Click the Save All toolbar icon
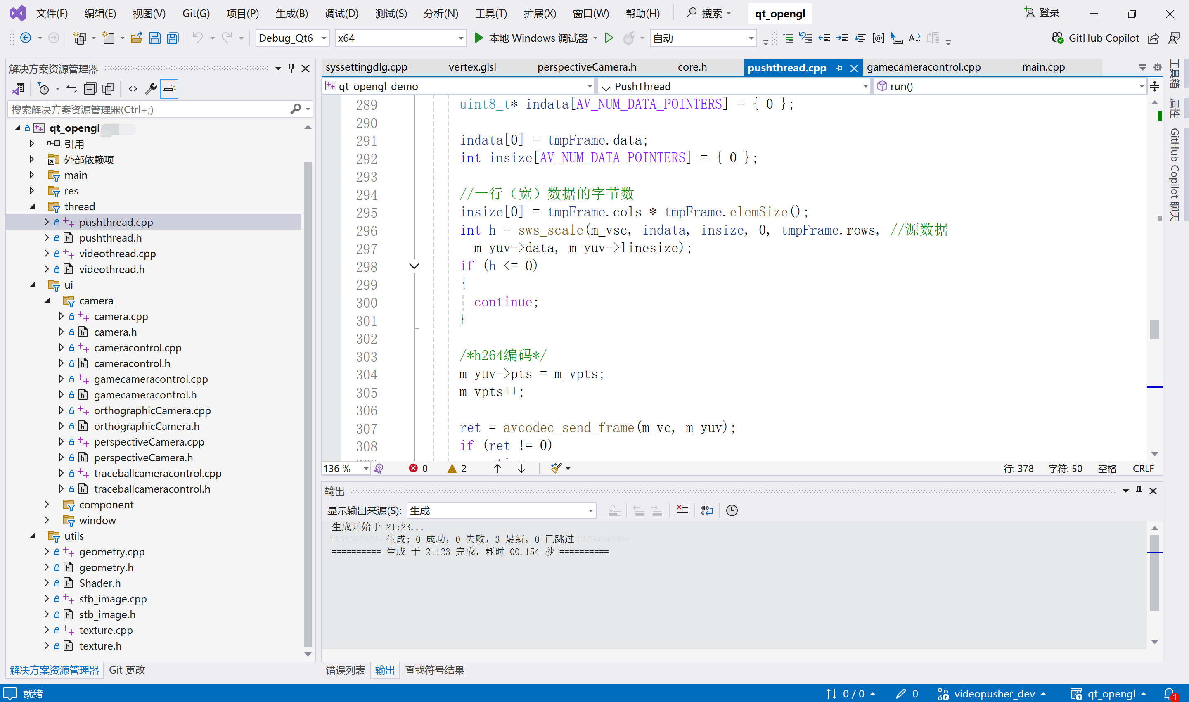 click(173, 38)
